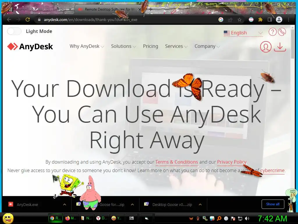Open AnyDesk user account icon

(266, 47)
